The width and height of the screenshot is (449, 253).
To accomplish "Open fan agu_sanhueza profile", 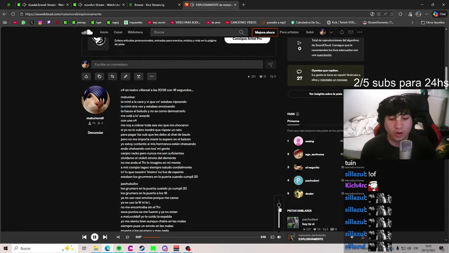I will [x=315, y=154].
